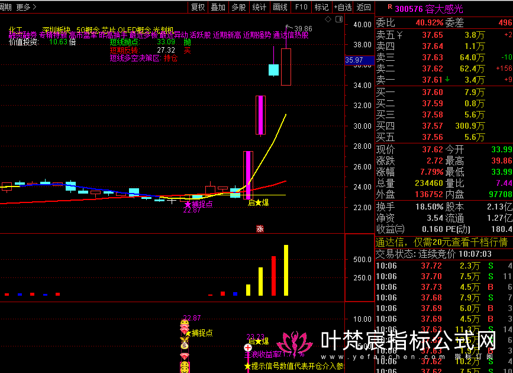Click the 价值投资 10.63倍 text
513x373 pixels.
42,42
